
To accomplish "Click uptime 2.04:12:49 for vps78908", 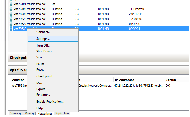I will click(136, 14).
